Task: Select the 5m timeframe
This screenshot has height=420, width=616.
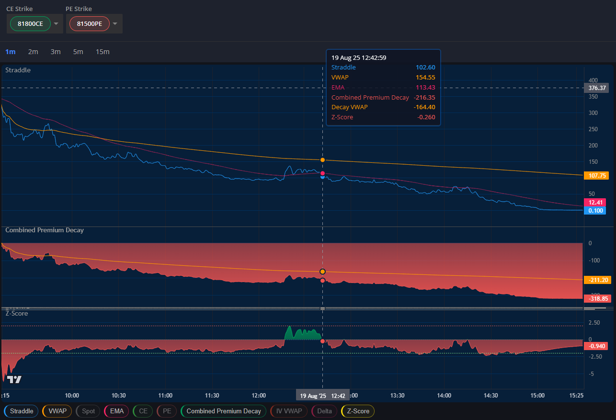Action: click(78, 52)
